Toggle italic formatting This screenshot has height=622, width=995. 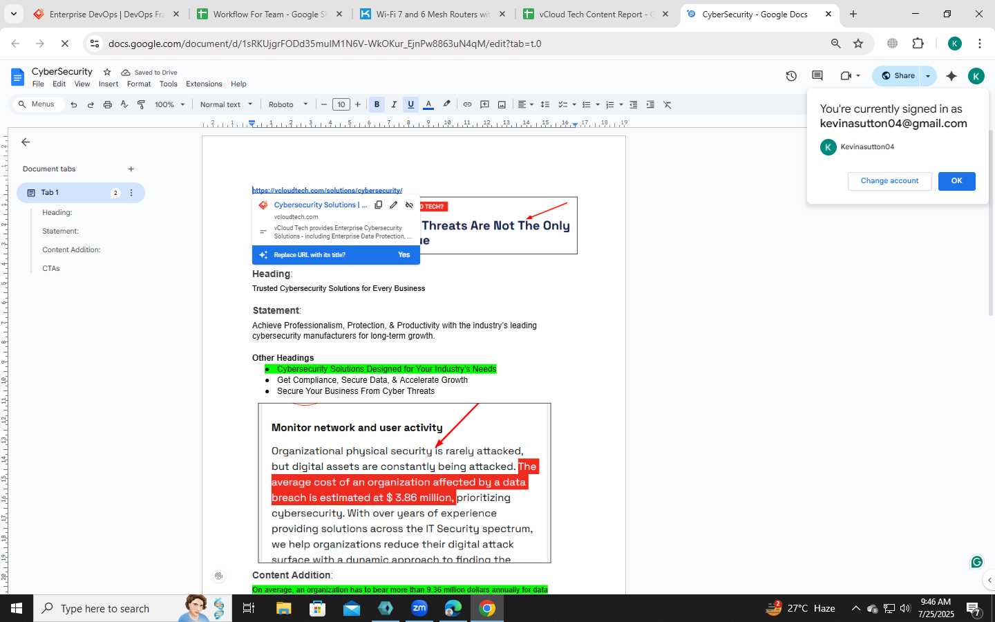tap(394, 104)
